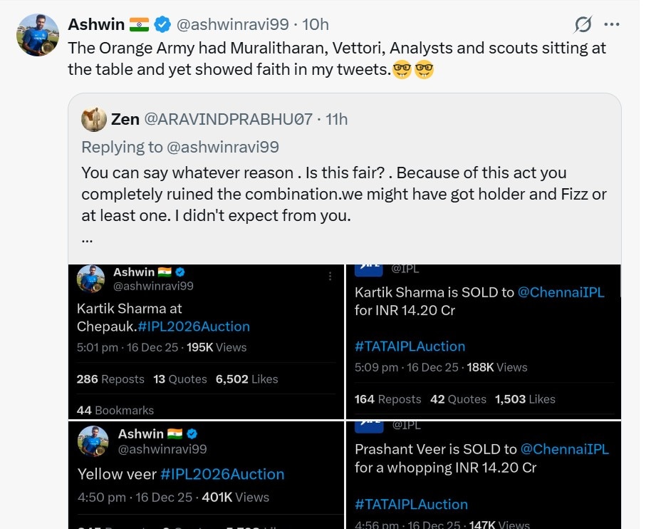Open vertical three-dot menu in Kartik Sharma at Chepauk screenshot
Image resolution: width=646 pixels, height=529 pixels.
click(x=330, y=276)
